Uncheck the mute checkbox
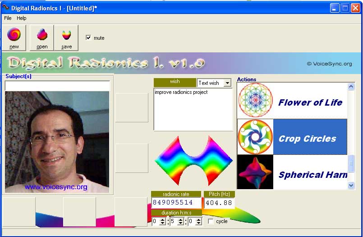 coord(88,38)
